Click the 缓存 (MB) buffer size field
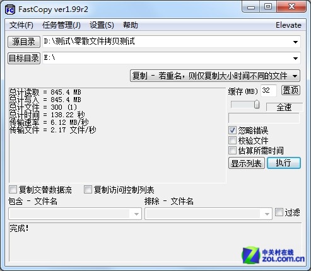Image resolution: width=311 pixels, height=271 pixels. (x=269, y=91)
